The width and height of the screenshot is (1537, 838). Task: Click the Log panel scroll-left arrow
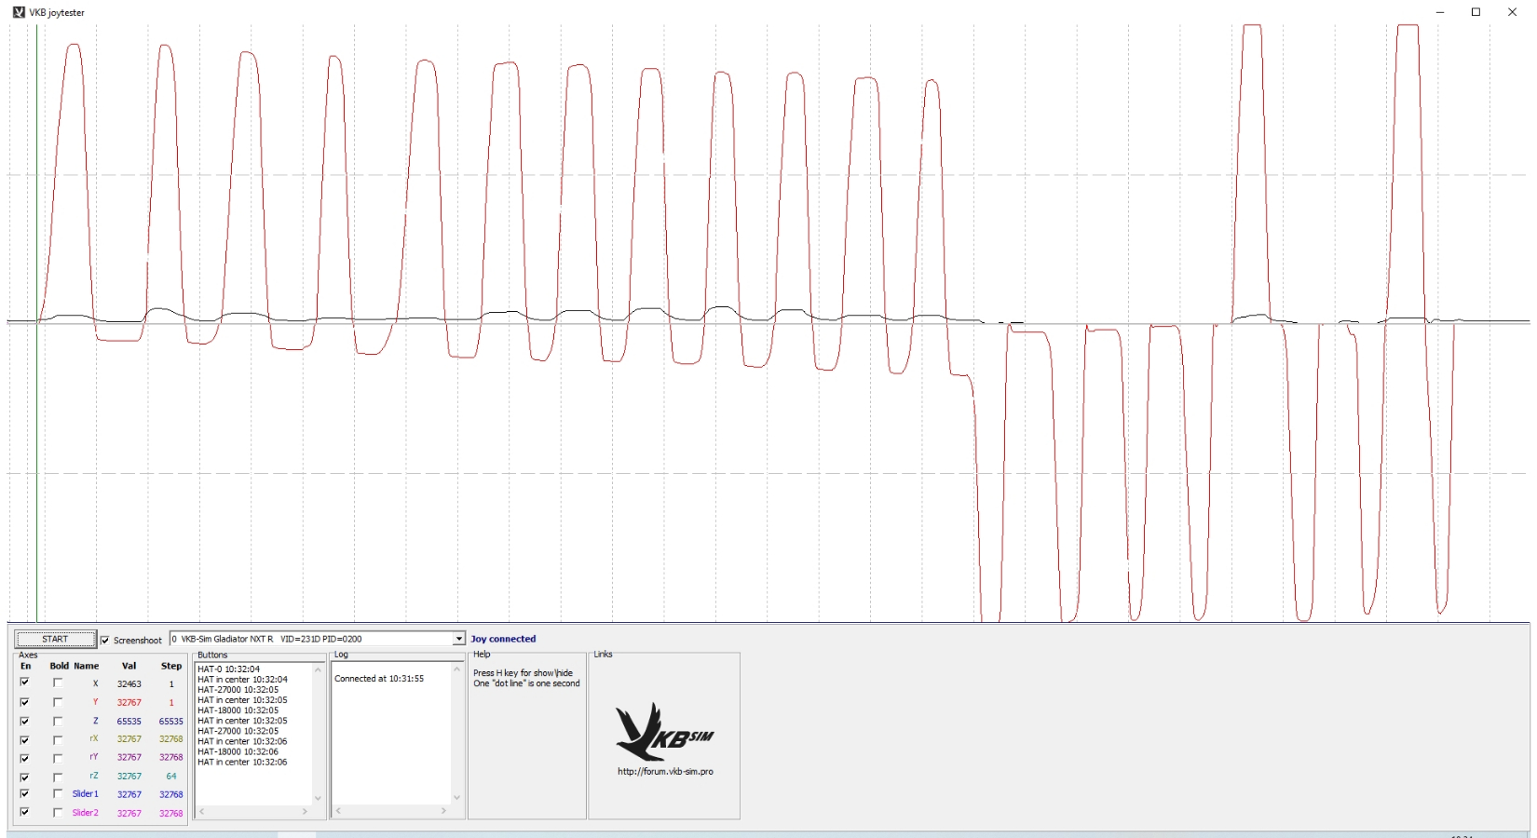click(339, 812)
